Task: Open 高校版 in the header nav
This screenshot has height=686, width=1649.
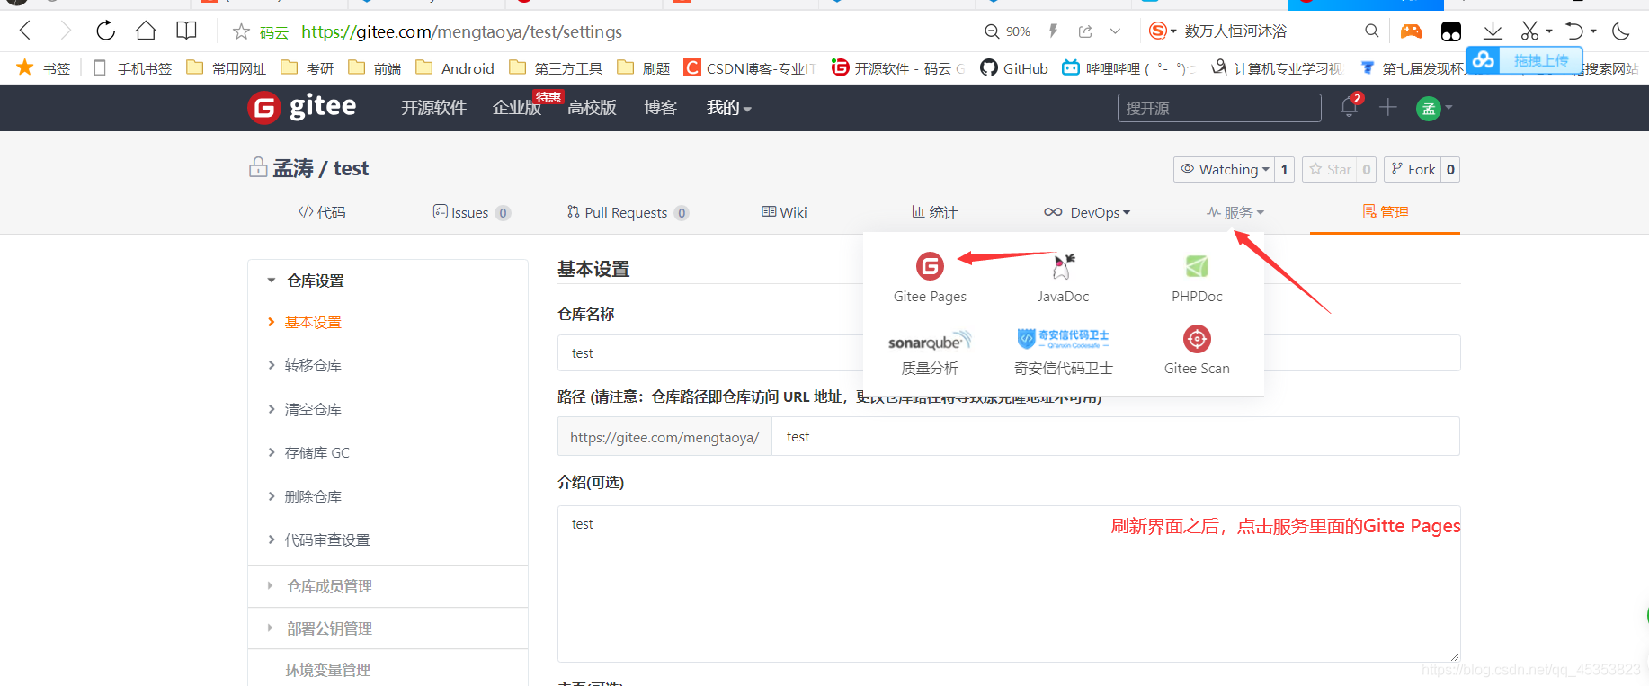Action: point(592,108)
